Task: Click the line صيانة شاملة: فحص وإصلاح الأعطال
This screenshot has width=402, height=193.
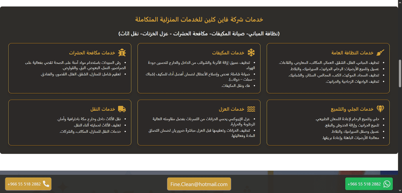Action: pyautogui.click(x=200, y=76)
